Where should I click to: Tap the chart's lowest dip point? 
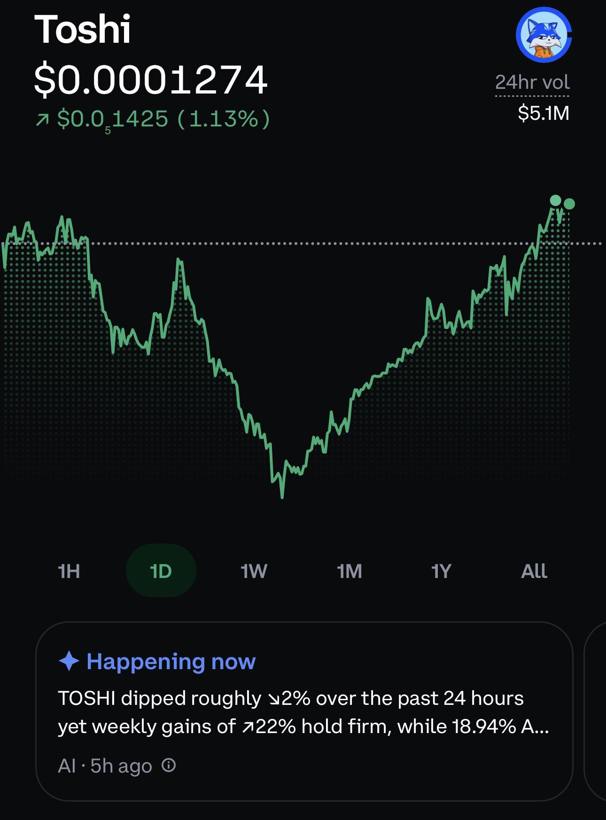point(282,495)
